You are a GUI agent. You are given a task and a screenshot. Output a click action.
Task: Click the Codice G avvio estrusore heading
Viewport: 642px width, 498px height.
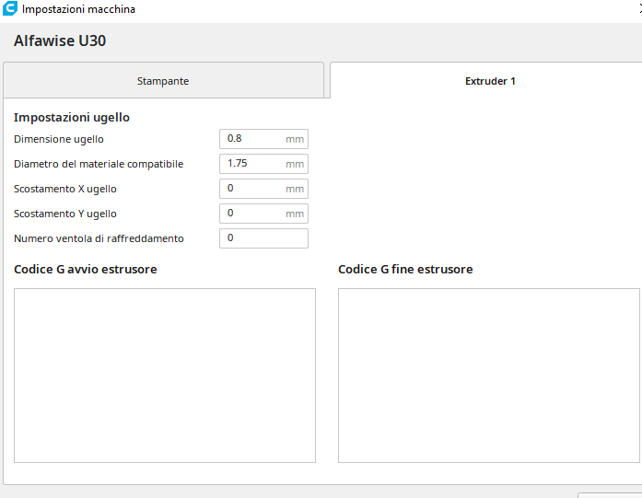coord(86,270)
